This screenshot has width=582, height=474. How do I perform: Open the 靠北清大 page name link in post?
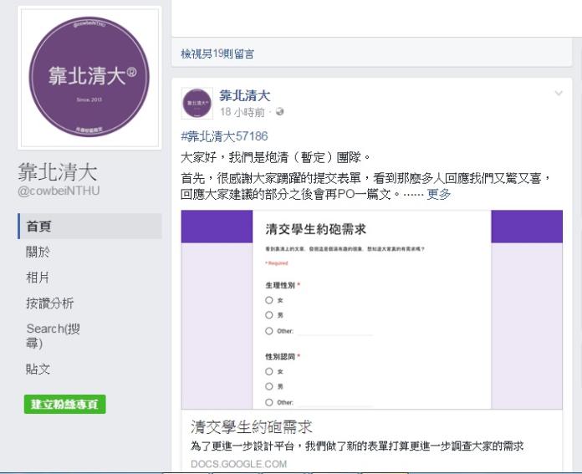pos(245,95)
